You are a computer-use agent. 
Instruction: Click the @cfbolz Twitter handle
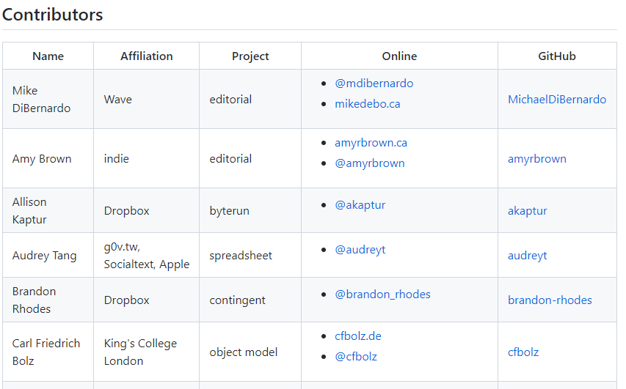tap(356, 356)
